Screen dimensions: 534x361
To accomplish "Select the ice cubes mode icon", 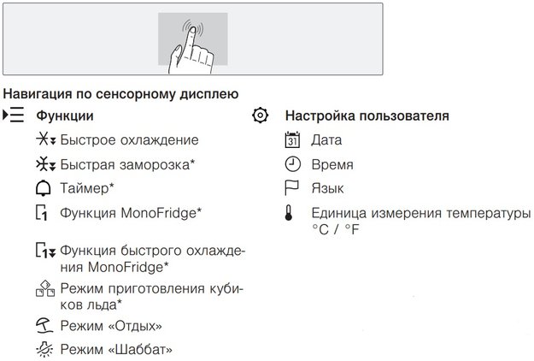I will pyautogui.click(x=44, y=291).
